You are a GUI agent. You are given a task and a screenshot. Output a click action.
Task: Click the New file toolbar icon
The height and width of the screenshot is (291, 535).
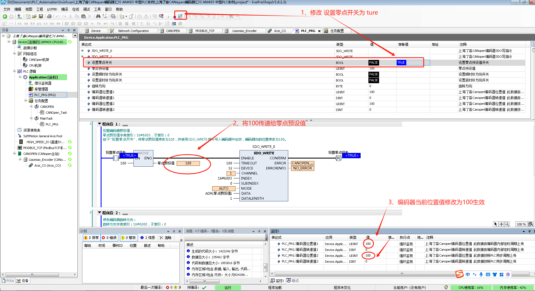[x=28, y=16]
